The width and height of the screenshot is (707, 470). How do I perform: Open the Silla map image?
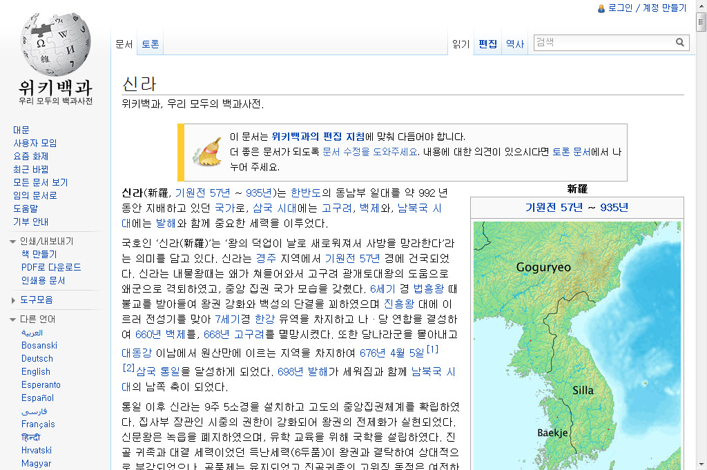(577, 345)
